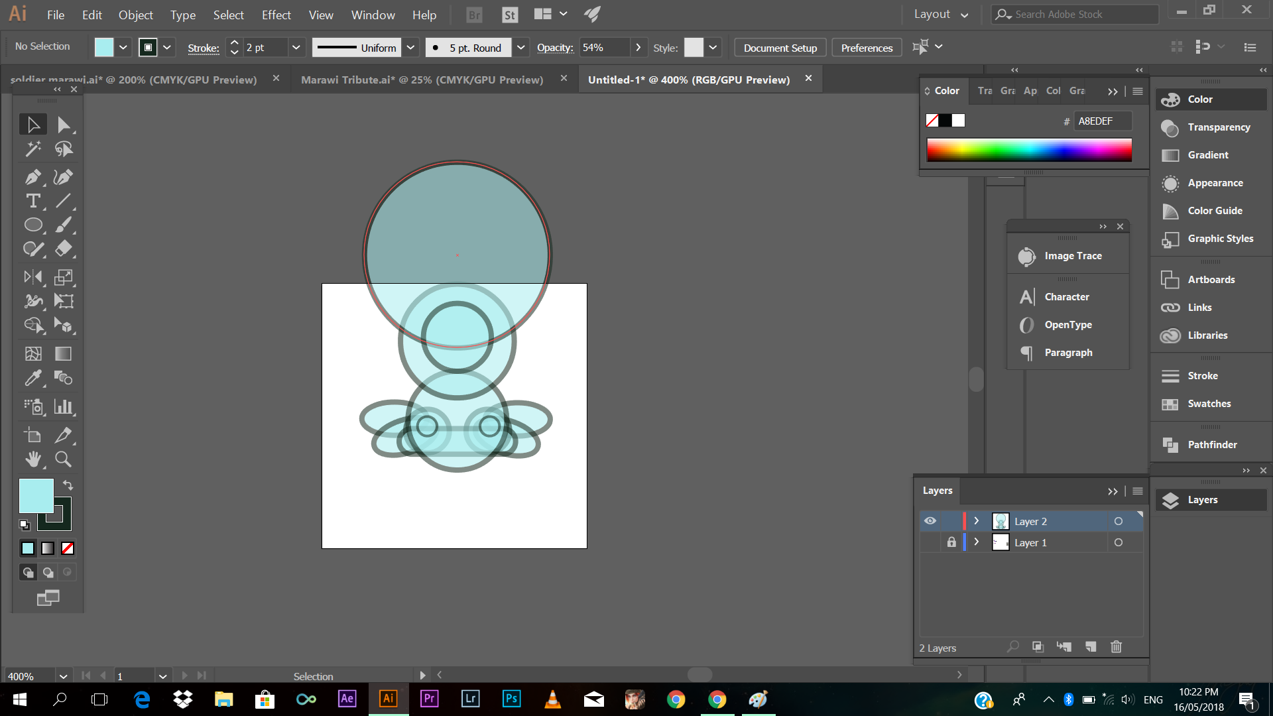1273x716 pixels.
Task: Open the Layout workspace switcher
Action: [941, 15]
